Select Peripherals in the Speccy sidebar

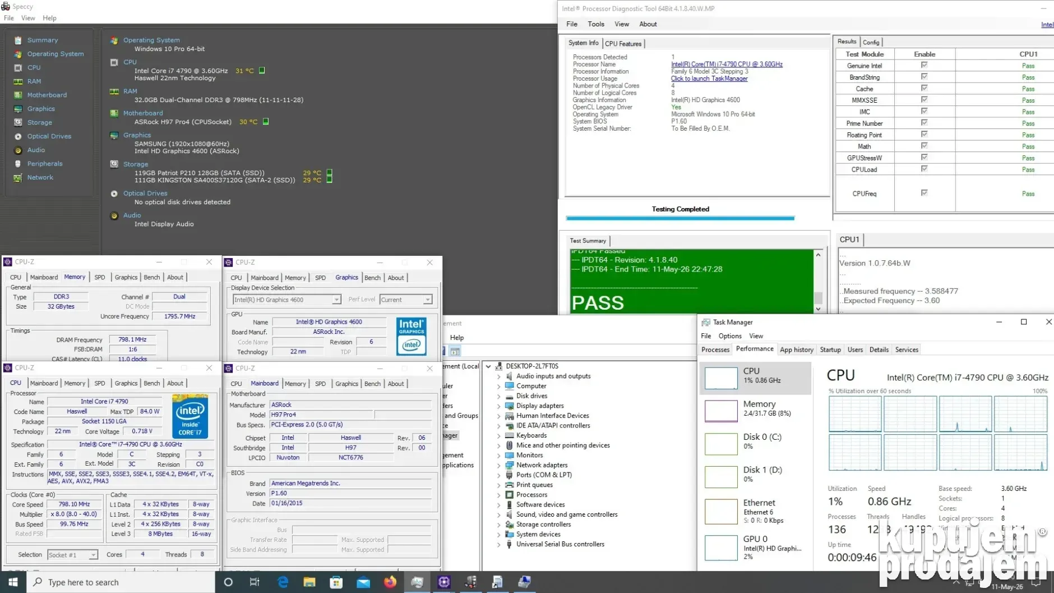(45, 164)
